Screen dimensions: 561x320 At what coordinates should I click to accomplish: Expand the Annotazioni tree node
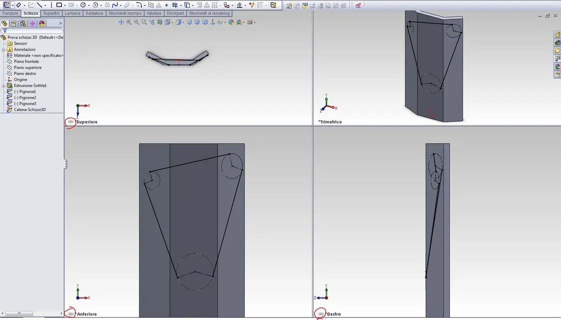tap(3, 50)
